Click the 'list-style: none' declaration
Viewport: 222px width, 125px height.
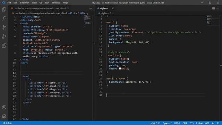click(x=120, y=36)
